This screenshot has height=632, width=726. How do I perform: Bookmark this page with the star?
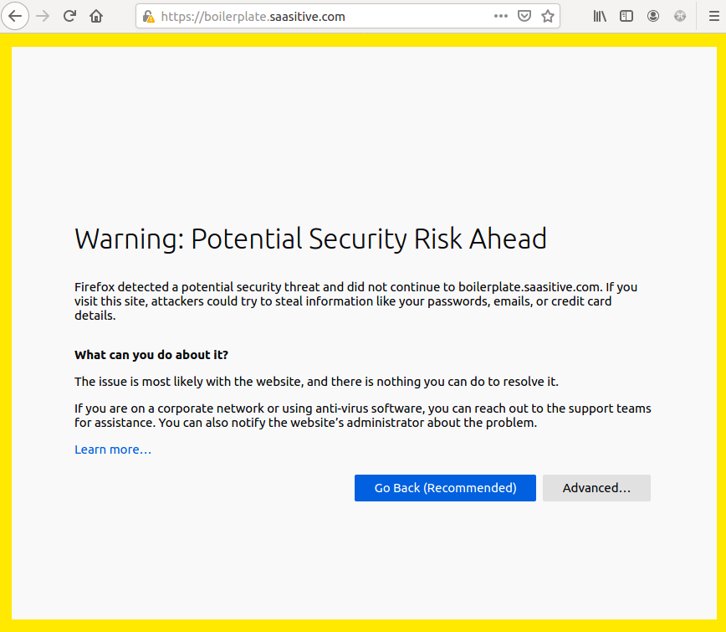click(x=548, y=16)
